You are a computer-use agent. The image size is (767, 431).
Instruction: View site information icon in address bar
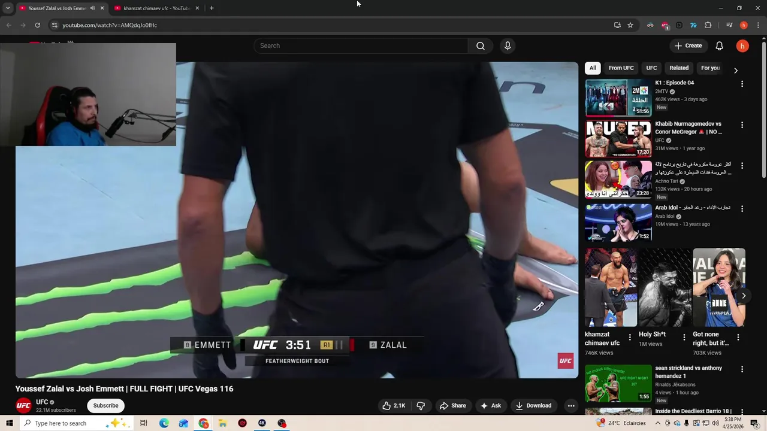click(54, 25)
